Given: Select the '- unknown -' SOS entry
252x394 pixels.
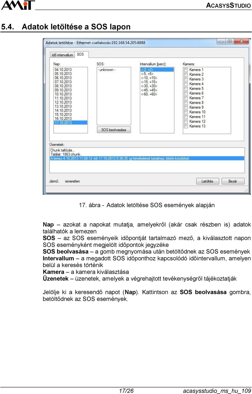Looking at the screenshot, I should click(x=114, y=70).
